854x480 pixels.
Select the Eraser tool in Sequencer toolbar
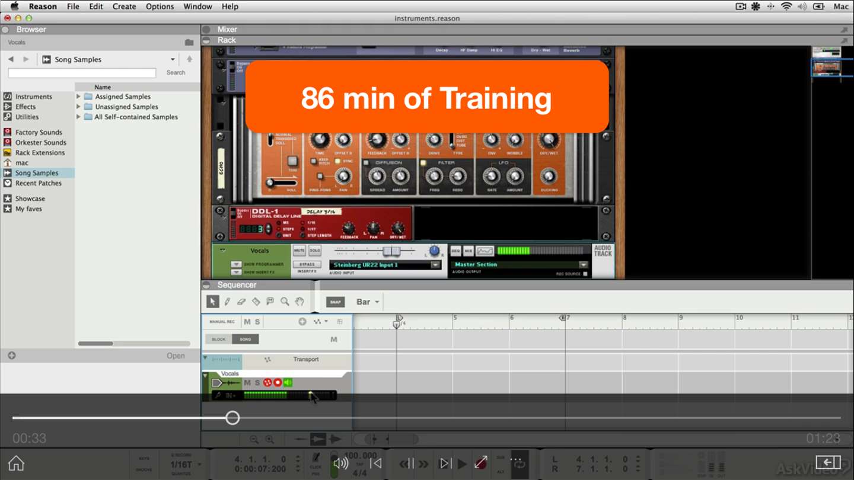point(241,302)
